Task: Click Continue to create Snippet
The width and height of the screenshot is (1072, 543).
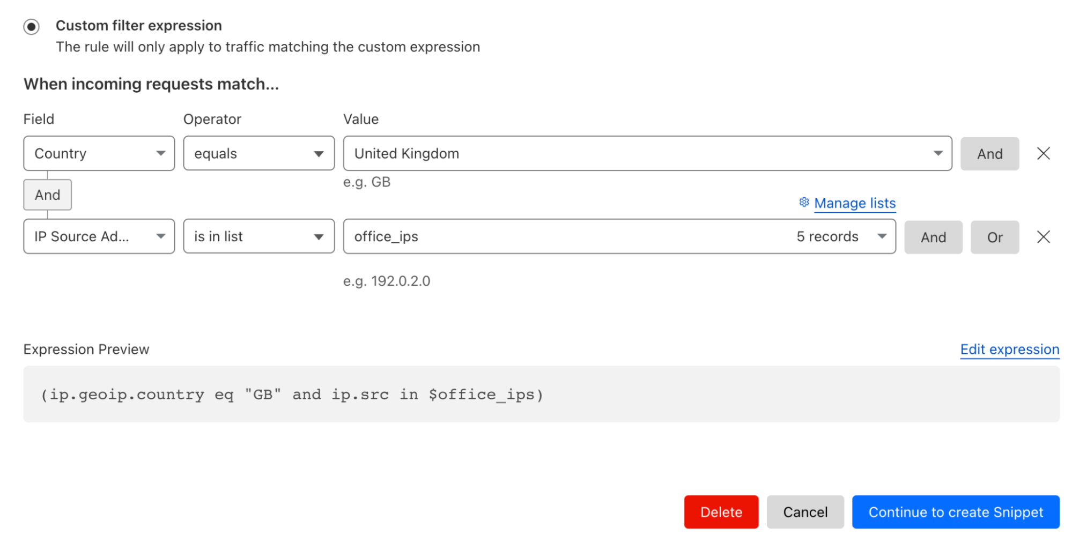Action: [956, 512]
